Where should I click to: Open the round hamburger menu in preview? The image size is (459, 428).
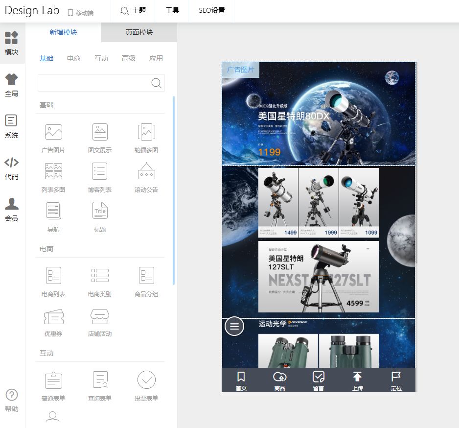tap(234, 326)
